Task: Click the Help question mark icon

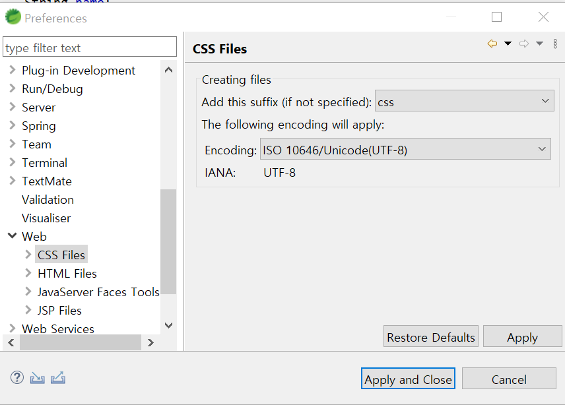Action: click(17, 378)
